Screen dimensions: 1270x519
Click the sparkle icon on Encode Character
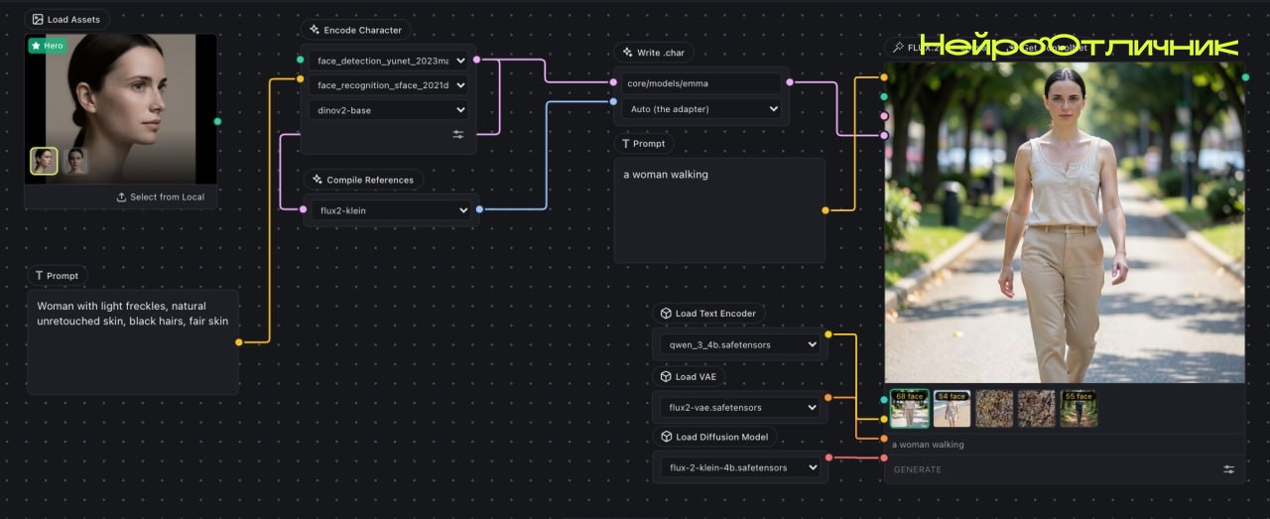click(315, 30)
